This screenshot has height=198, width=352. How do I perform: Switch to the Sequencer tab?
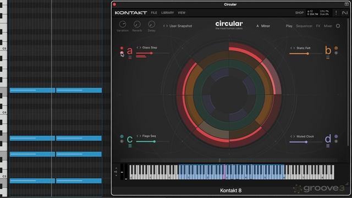304,26
